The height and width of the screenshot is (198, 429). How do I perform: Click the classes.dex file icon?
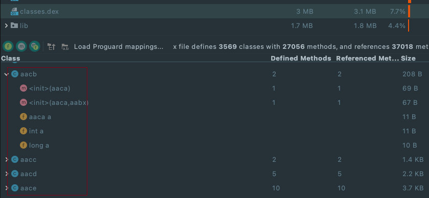tap(14, 12)
